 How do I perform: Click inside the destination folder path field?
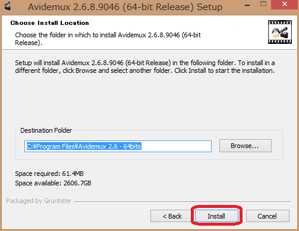(118, 146)
